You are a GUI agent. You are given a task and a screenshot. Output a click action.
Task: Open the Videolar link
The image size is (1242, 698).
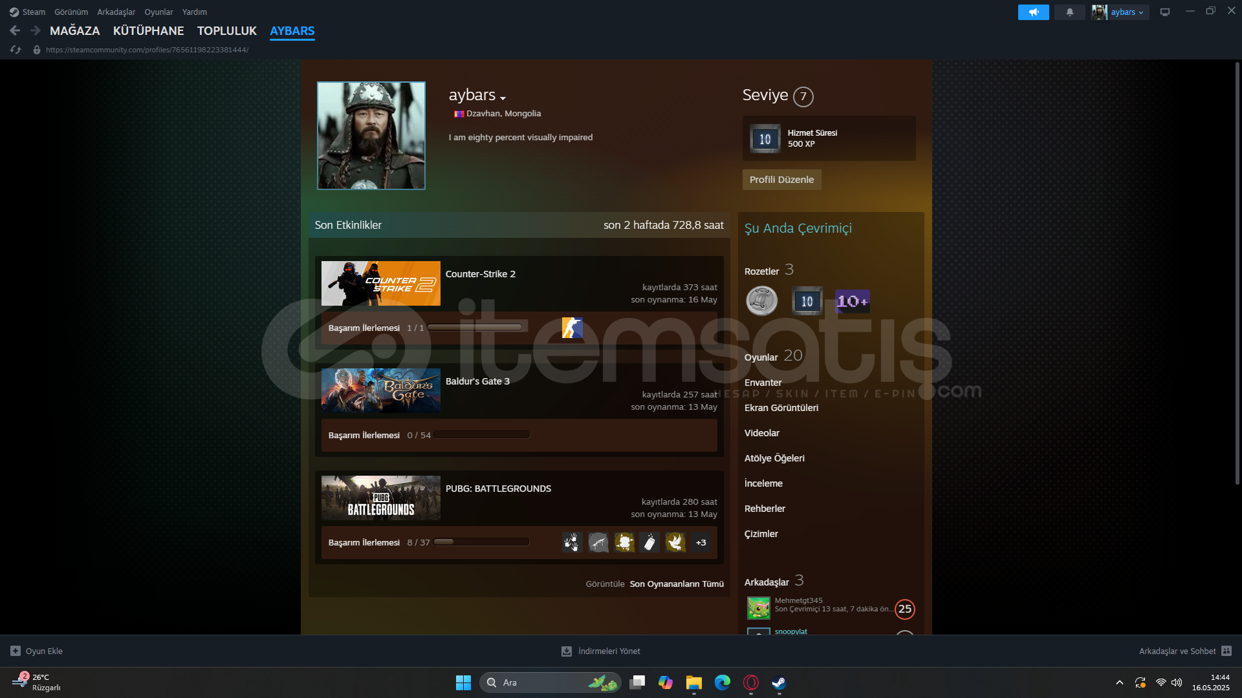pos(762,433)
